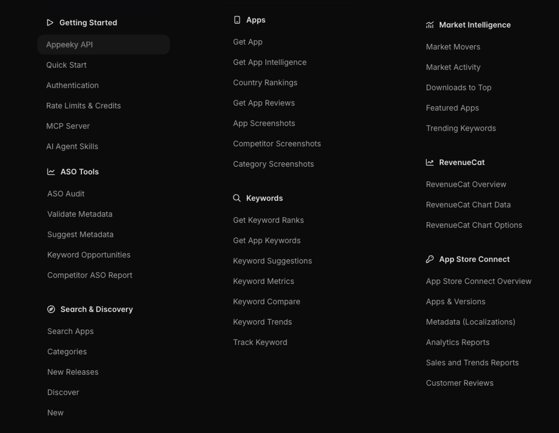Open Market Movers
Screen dimensions: 559x433
(x=453, y=47)
